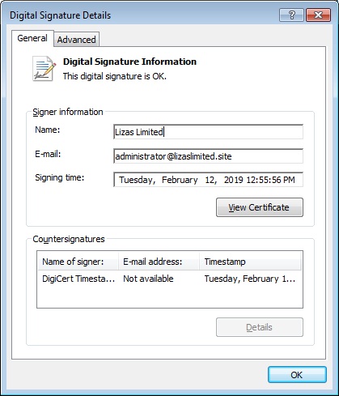The width and height of the screenshot is (339, 396).
Task: Click the Tuesday, February timestamp cell
Action: [250, 279]
